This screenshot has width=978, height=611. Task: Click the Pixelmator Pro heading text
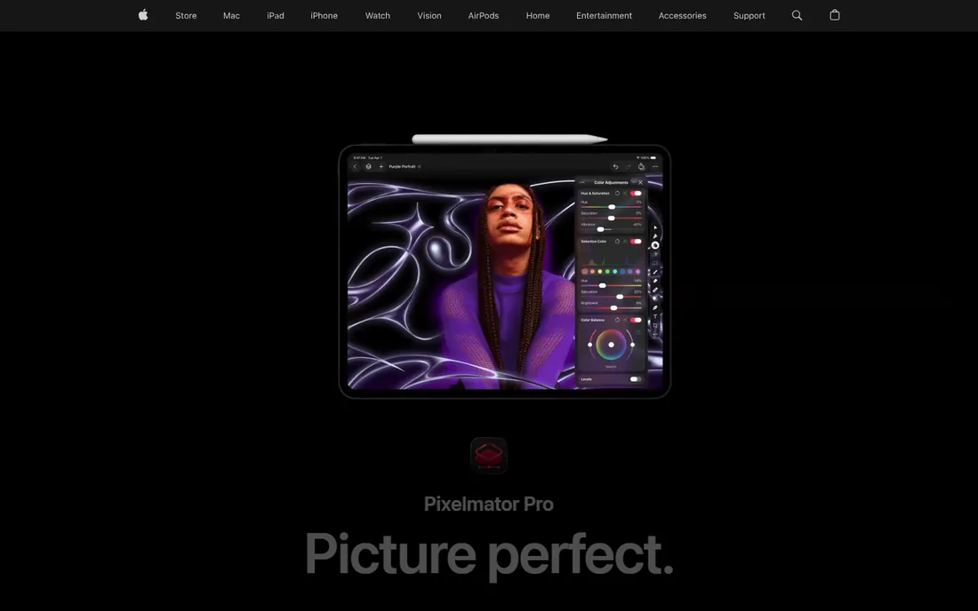click(x=488, y=504)
